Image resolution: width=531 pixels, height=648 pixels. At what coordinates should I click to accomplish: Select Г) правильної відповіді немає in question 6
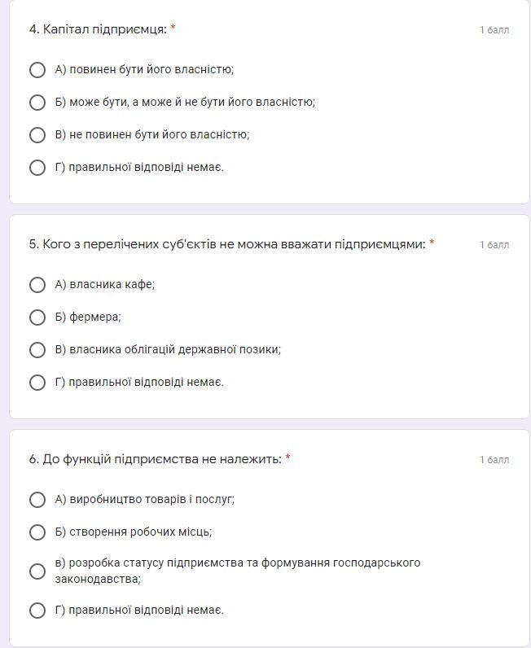pos(37,611)
